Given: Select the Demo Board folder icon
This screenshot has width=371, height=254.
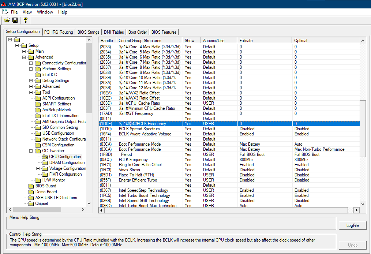Looking at the screenshot, I should [31, 192].
